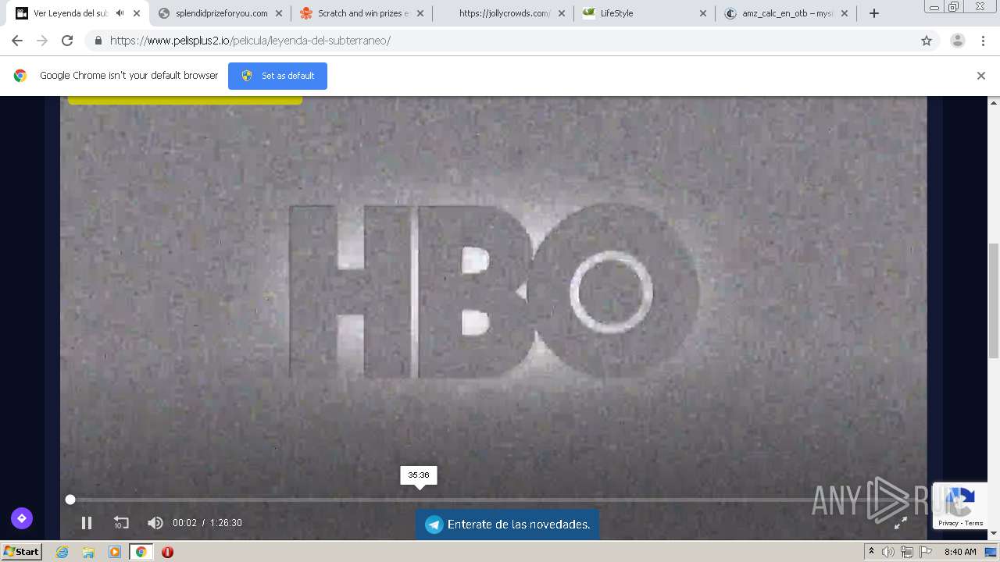
Task: Click the address bar URL
Action: pyautogui.click(x=250, y=41)
